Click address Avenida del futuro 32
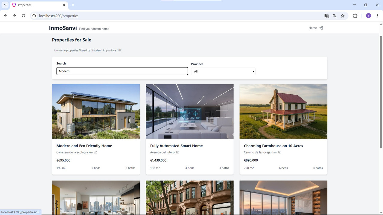Screen dimensions: 383x215 [164, 152]
